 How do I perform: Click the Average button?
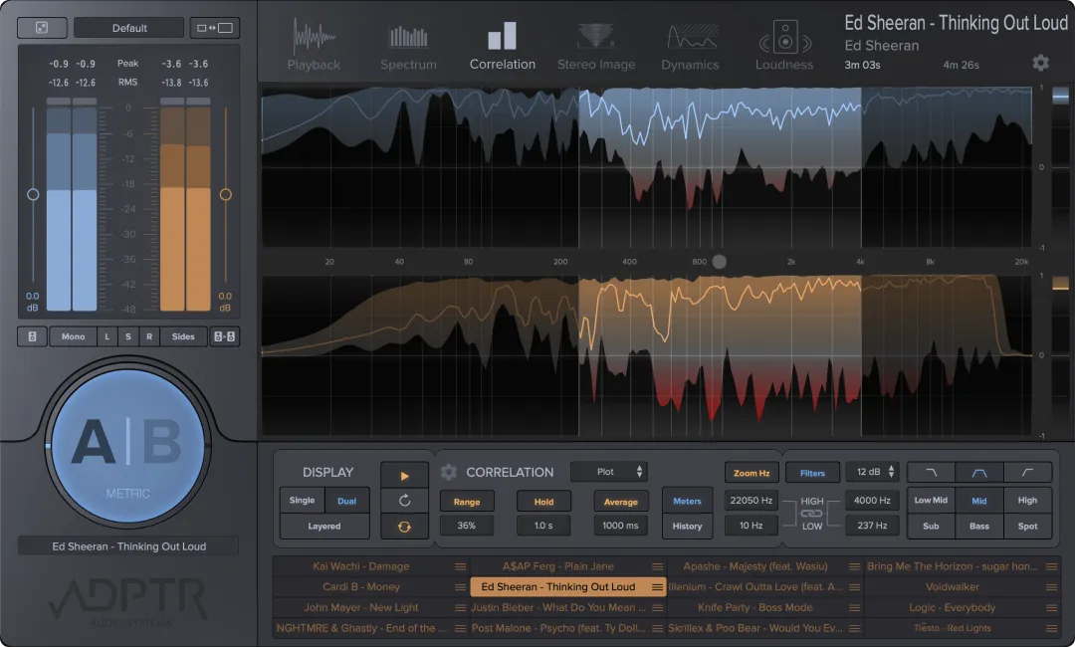(620, 502)
